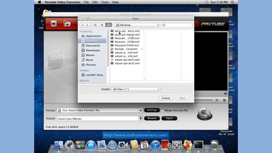Viewport: 272px width, 153px height.
Task: Click the mxf-converters.com link
Action: coord(136,135)
